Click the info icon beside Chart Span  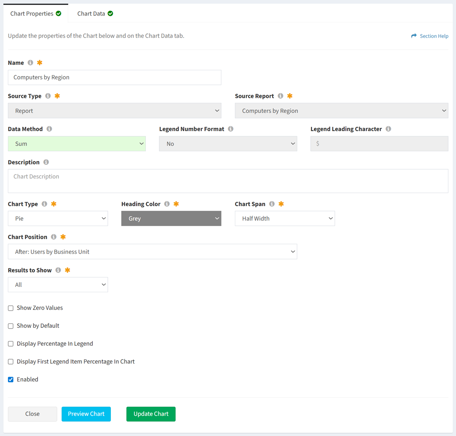point(272,204)
